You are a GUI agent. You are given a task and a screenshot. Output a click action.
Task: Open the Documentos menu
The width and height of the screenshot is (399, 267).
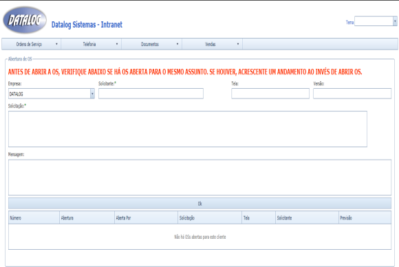[x=151, y=44]
